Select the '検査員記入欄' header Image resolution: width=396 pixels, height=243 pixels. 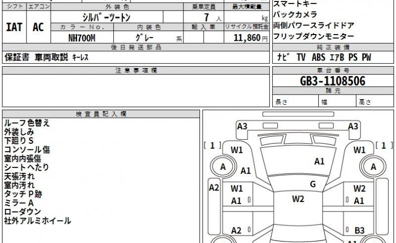pyautogui.click(x=101, y=114)
